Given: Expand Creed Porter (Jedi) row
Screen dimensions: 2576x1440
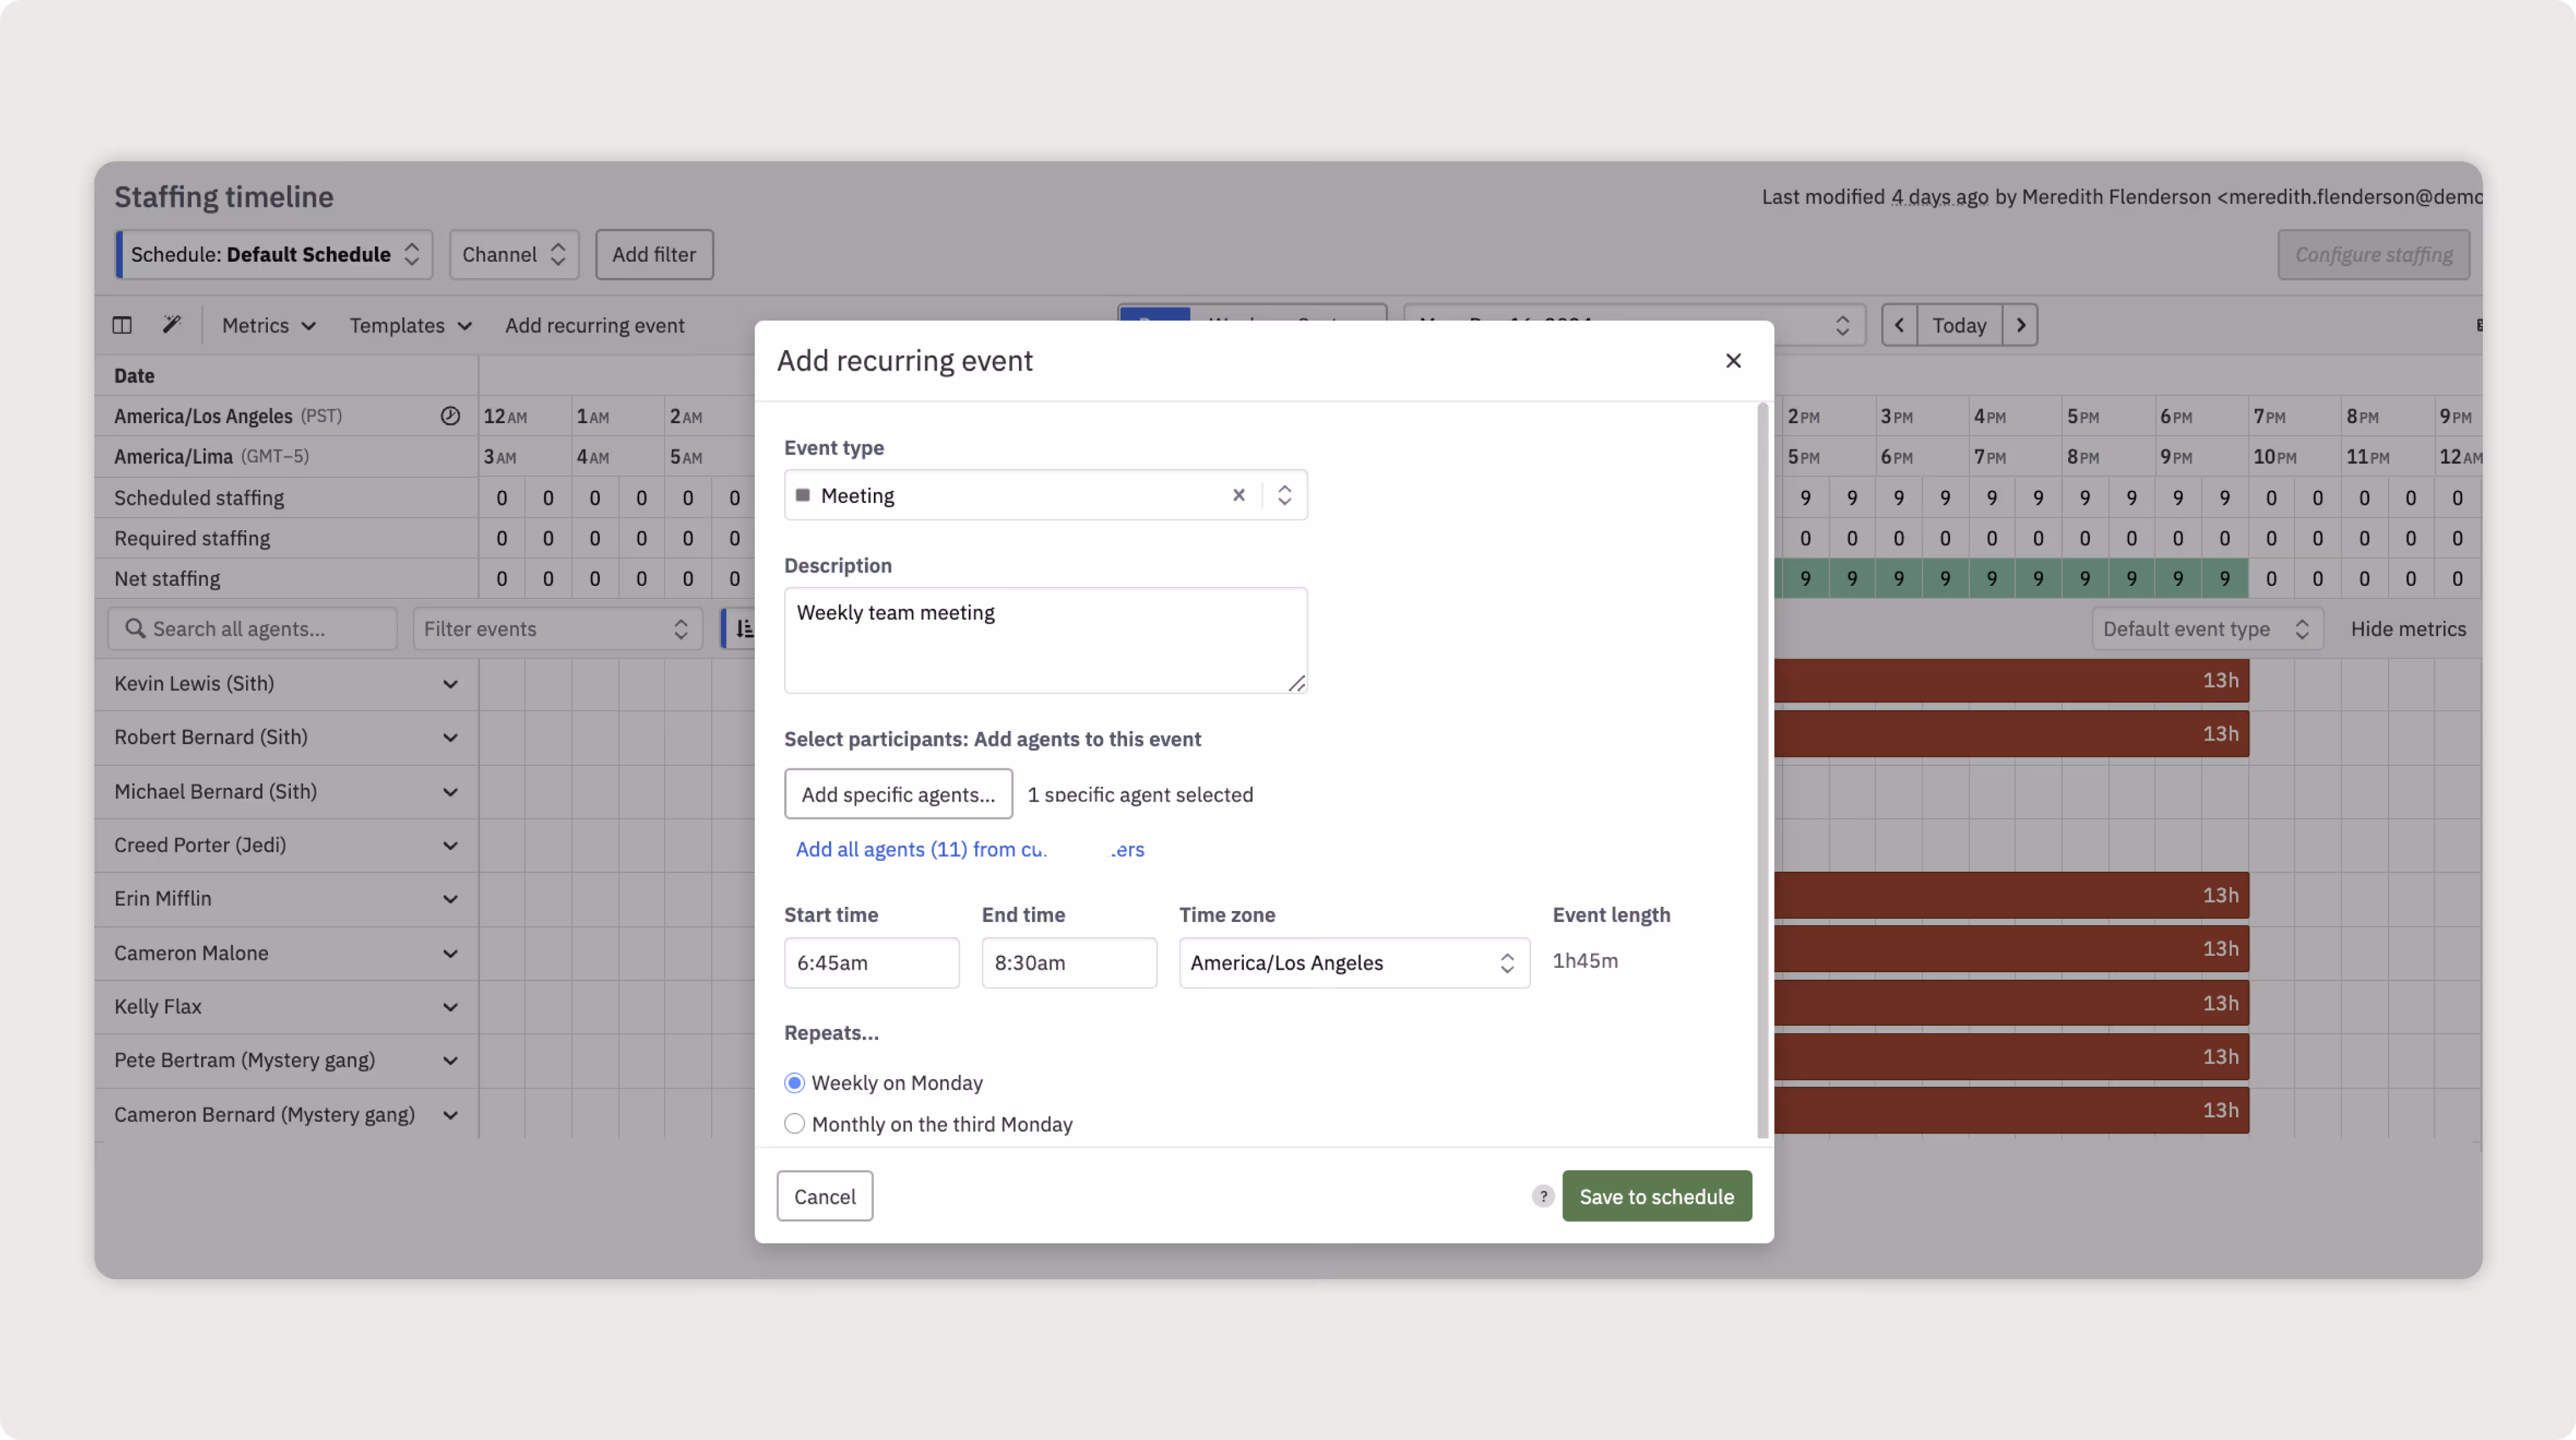Looking at the screenshot, I should coord(450,845).
